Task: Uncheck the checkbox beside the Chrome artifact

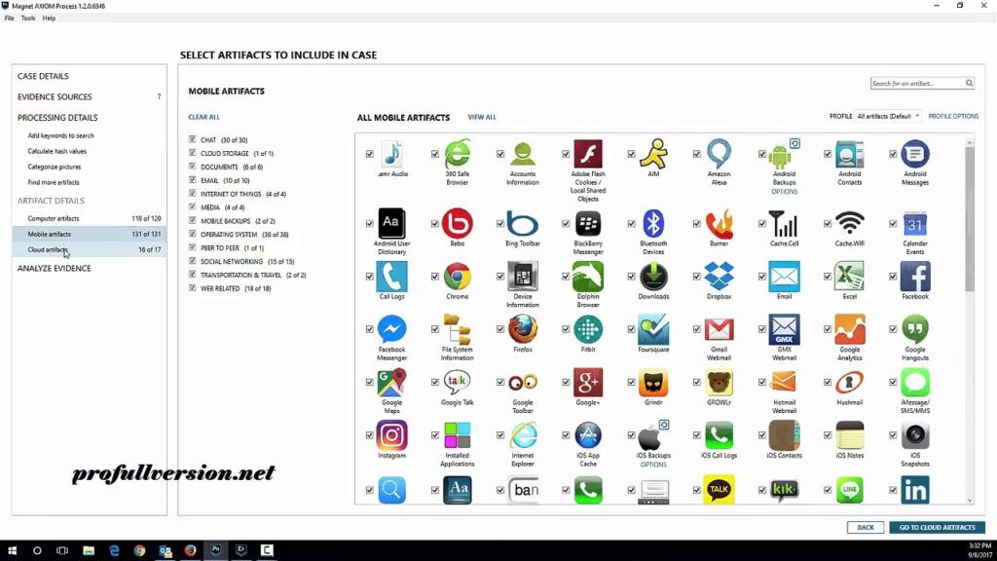Action: pyautogui.click(x=435, y=277)
